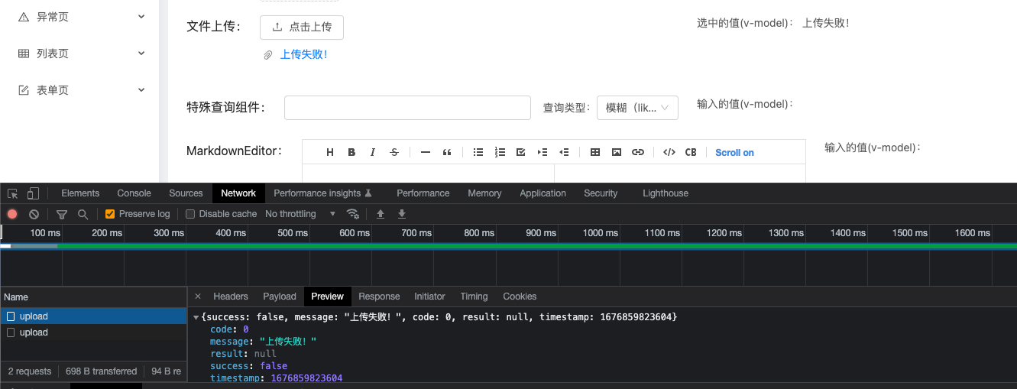This screenshot has height=389, width=1017.
Task: Switch to the Memory tab
Action: 484,193
